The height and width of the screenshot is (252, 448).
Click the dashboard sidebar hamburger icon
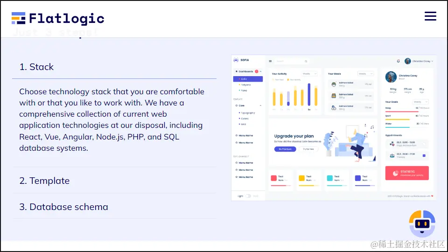click(270, 61)
